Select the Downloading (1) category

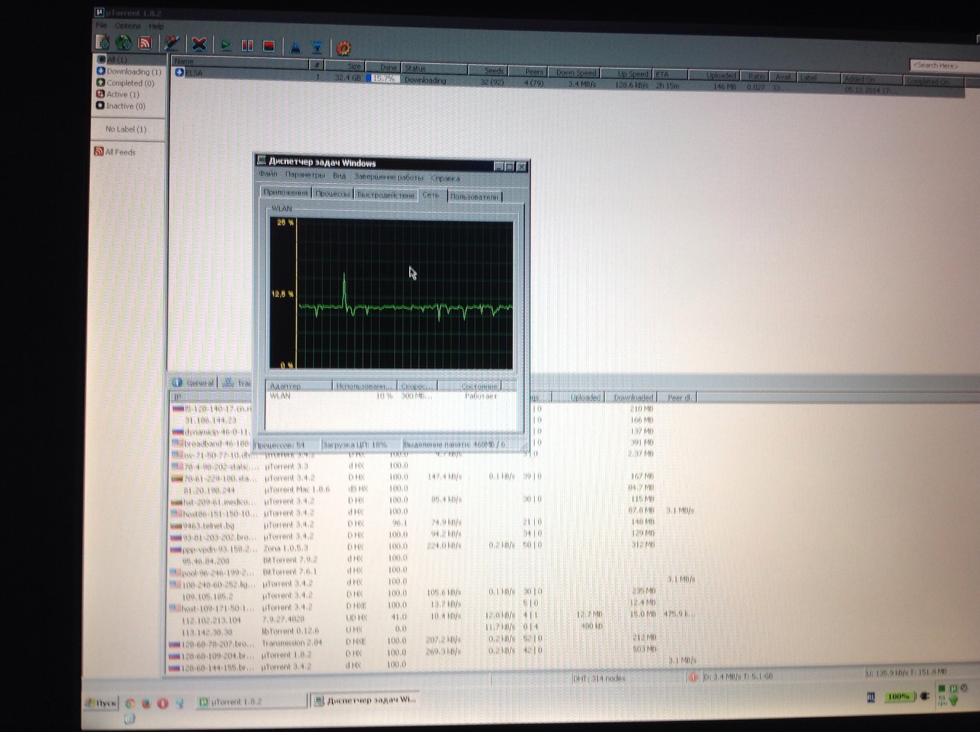point(129,71)
